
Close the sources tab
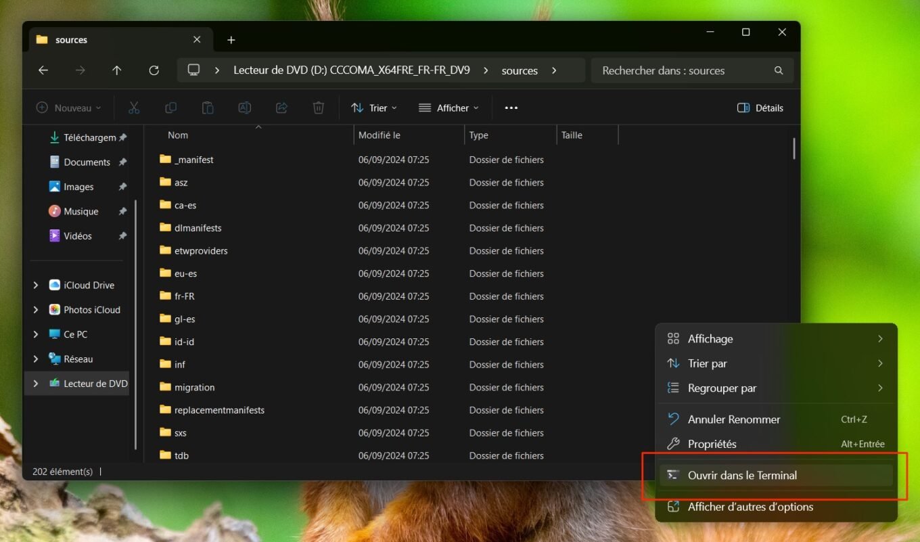tap(197, 39)
